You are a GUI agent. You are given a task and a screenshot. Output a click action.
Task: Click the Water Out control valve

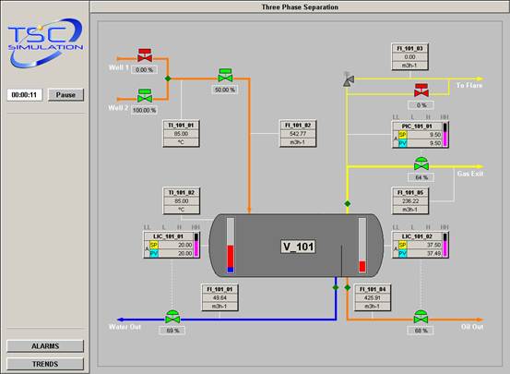(x=172, y=317)
